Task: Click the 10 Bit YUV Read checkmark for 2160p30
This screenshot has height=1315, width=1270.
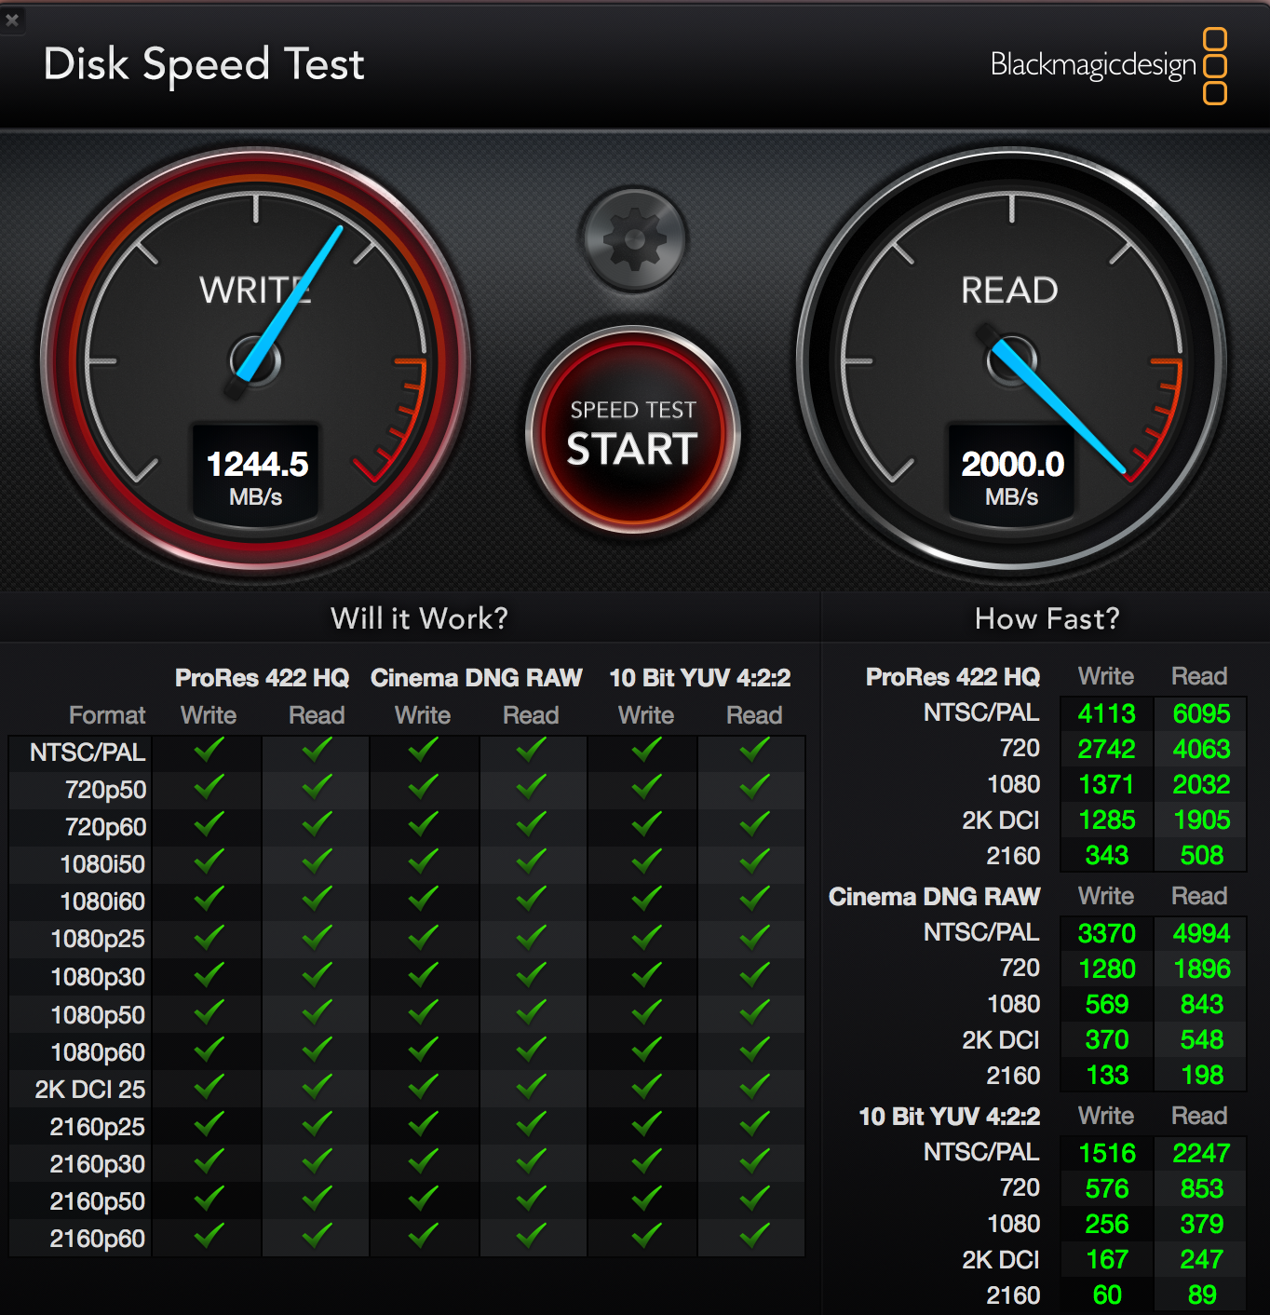Action: coord(754,1161)
